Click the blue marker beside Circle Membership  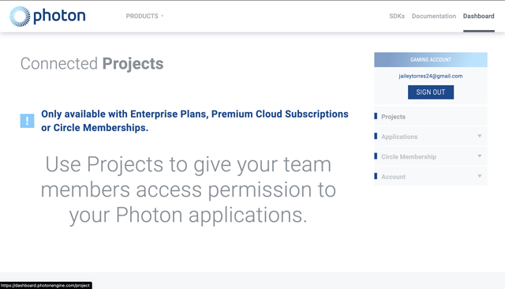coord(376,156)
